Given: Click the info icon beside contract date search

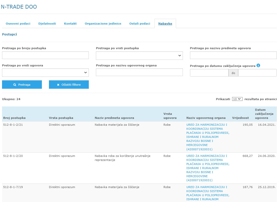Looking at the screenshot, I should [258, 65].
